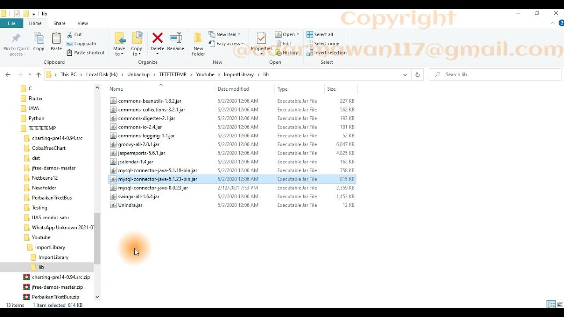Click the Properties icon
The image size is (564, 317).
(261, 38)
